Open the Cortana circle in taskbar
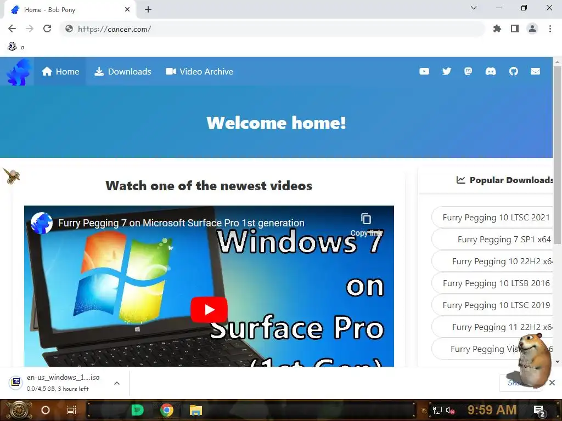The height and width of the screenshot is (421, 562). 46,410
